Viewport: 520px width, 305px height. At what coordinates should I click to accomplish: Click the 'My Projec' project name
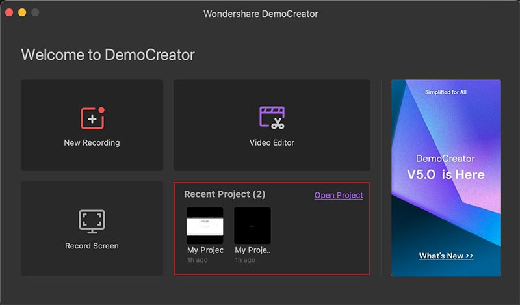[205, 250]
